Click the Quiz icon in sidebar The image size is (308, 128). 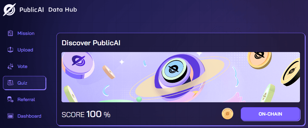click(x=10, y=83)
